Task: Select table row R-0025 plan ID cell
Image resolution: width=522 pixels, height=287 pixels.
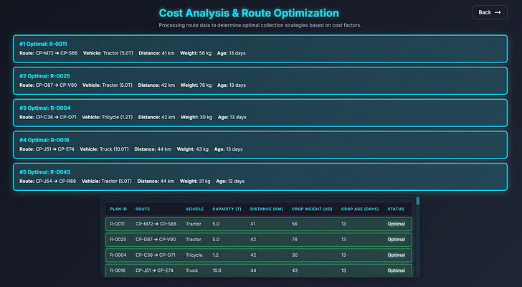Action: [x=118, y=240]
